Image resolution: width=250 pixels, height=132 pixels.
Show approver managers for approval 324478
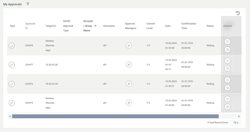[x=129, y=46]
